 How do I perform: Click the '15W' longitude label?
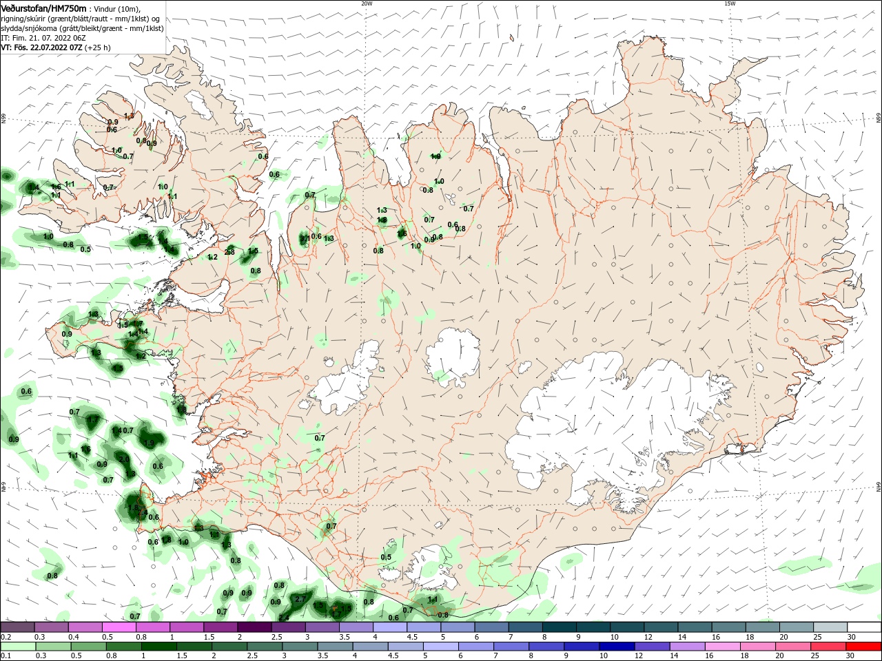(730, 3)
